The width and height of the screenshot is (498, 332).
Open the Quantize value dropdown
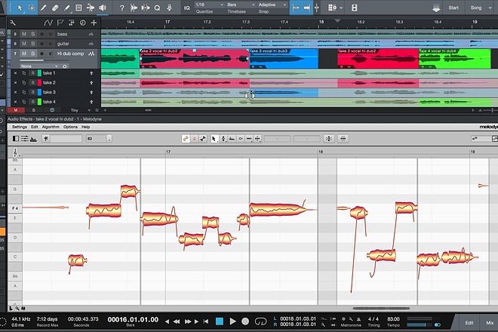[208, 5]
